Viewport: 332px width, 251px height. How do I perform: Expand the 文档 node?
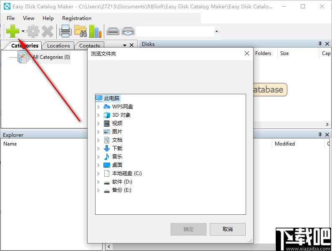pyautogui.click(x=98, y=140)
